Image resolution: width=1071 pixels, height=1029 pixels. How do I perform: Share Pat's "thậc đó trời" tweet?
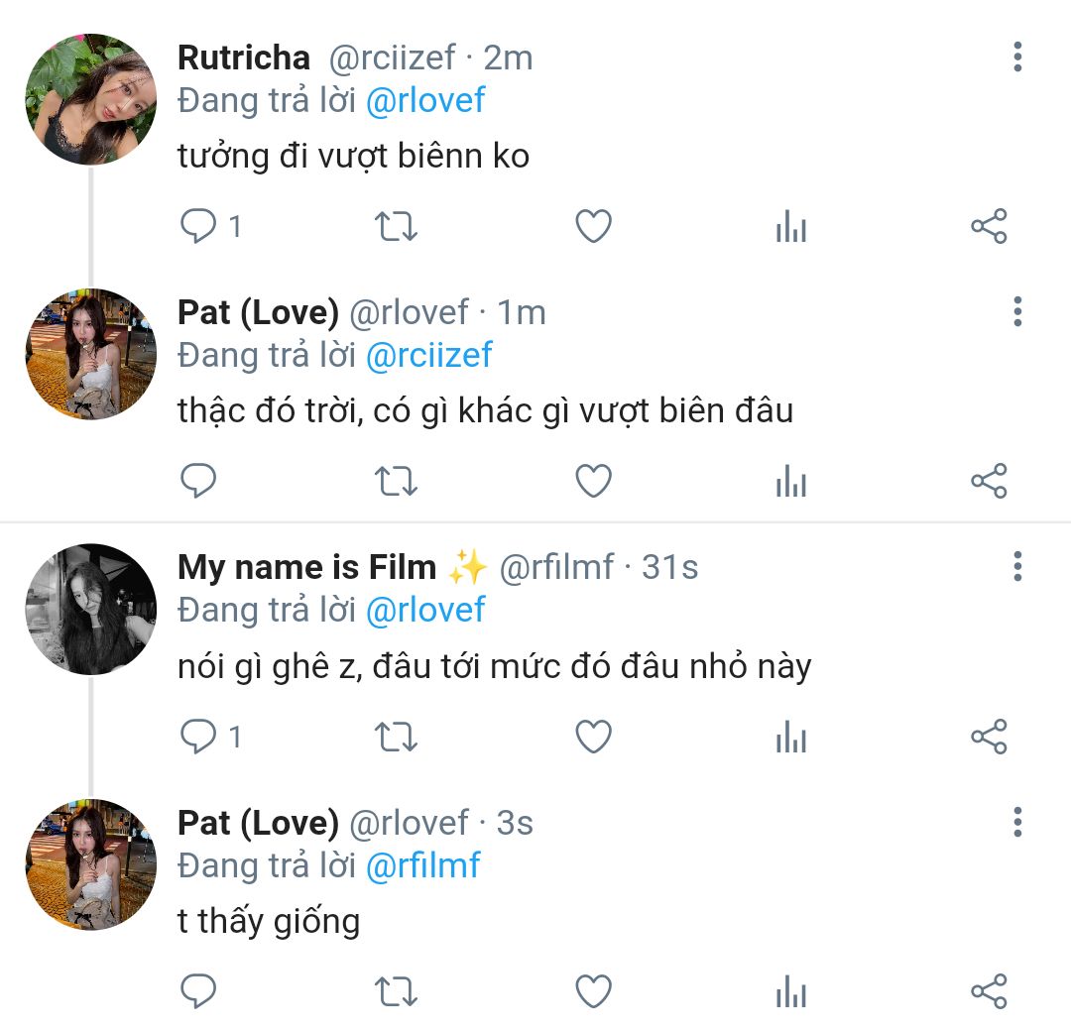coord(989,482)
